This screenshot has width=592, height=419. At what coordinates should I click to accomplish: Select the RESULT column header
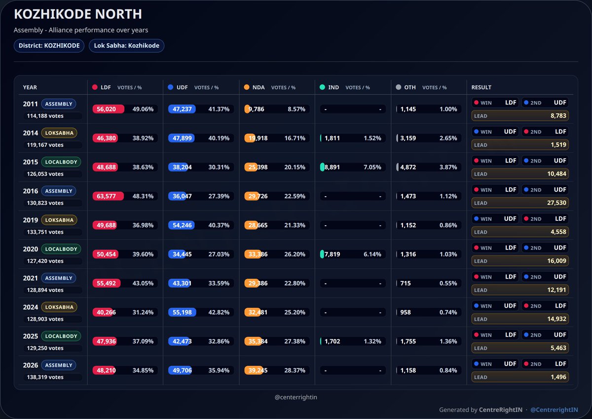click(x=481, y=87)
